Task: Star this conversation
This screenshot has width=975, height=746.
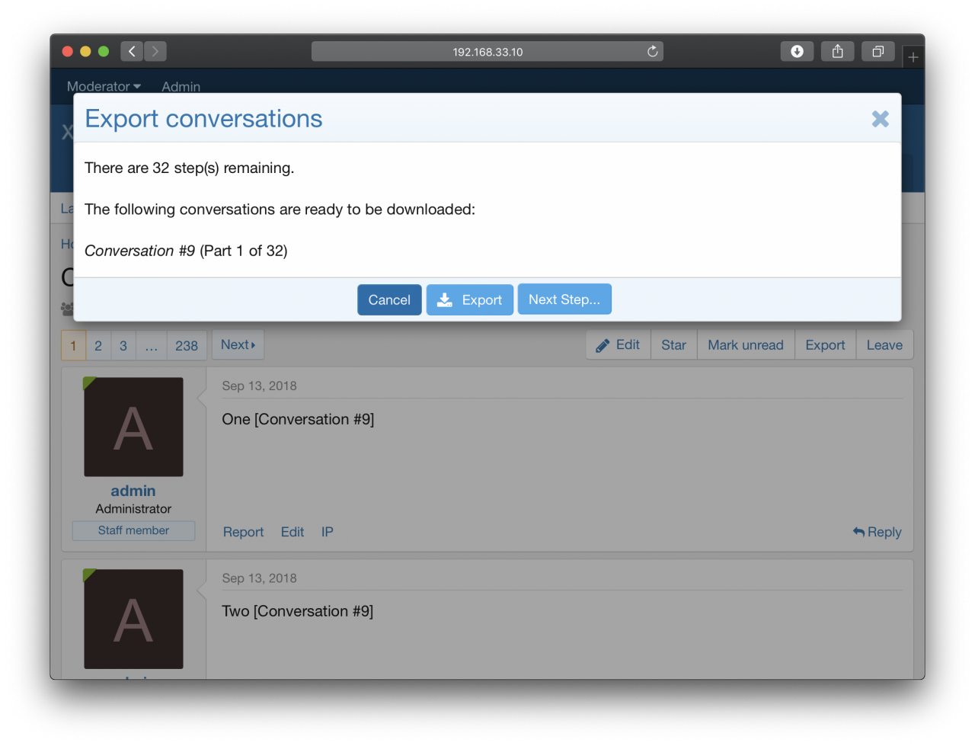Action: tap(673, 345)
